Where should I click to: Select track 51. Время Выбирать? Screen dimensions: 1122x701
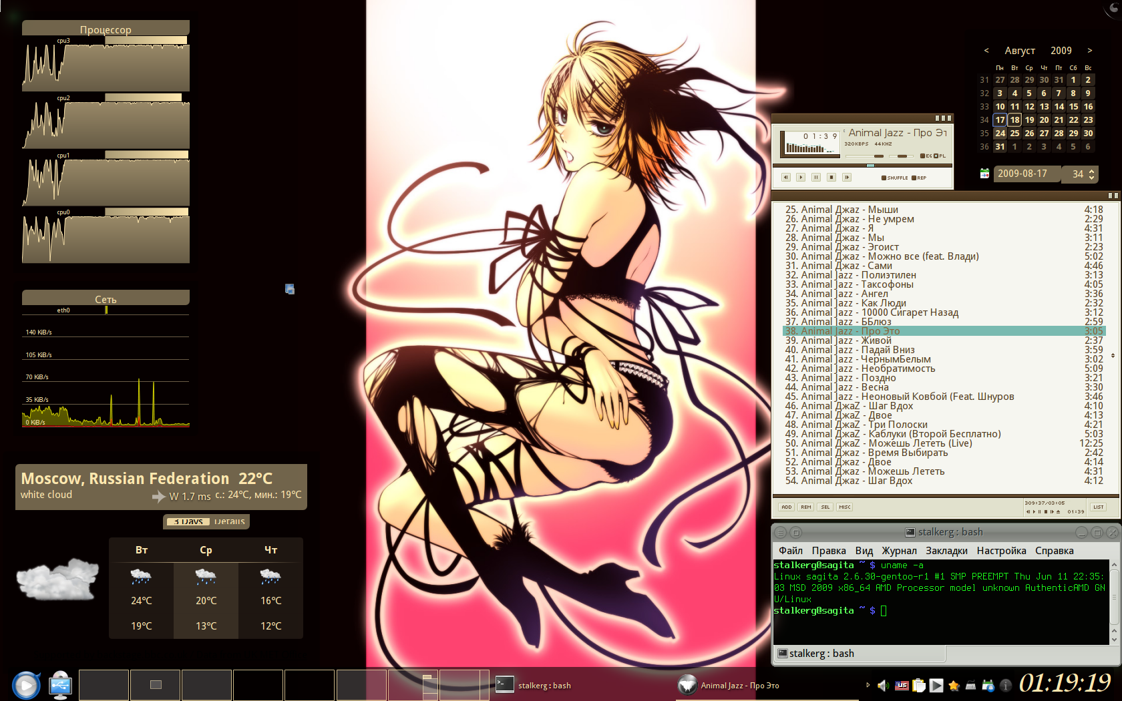click(944, 453)
